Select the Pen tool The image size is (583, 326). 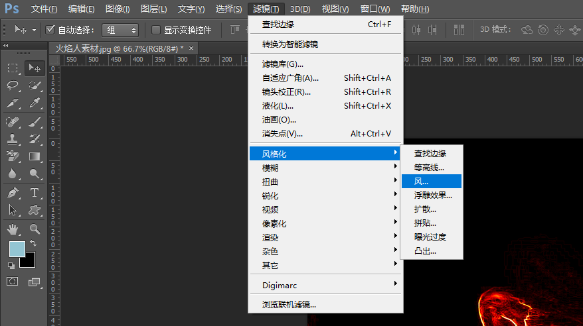point(13,193)
